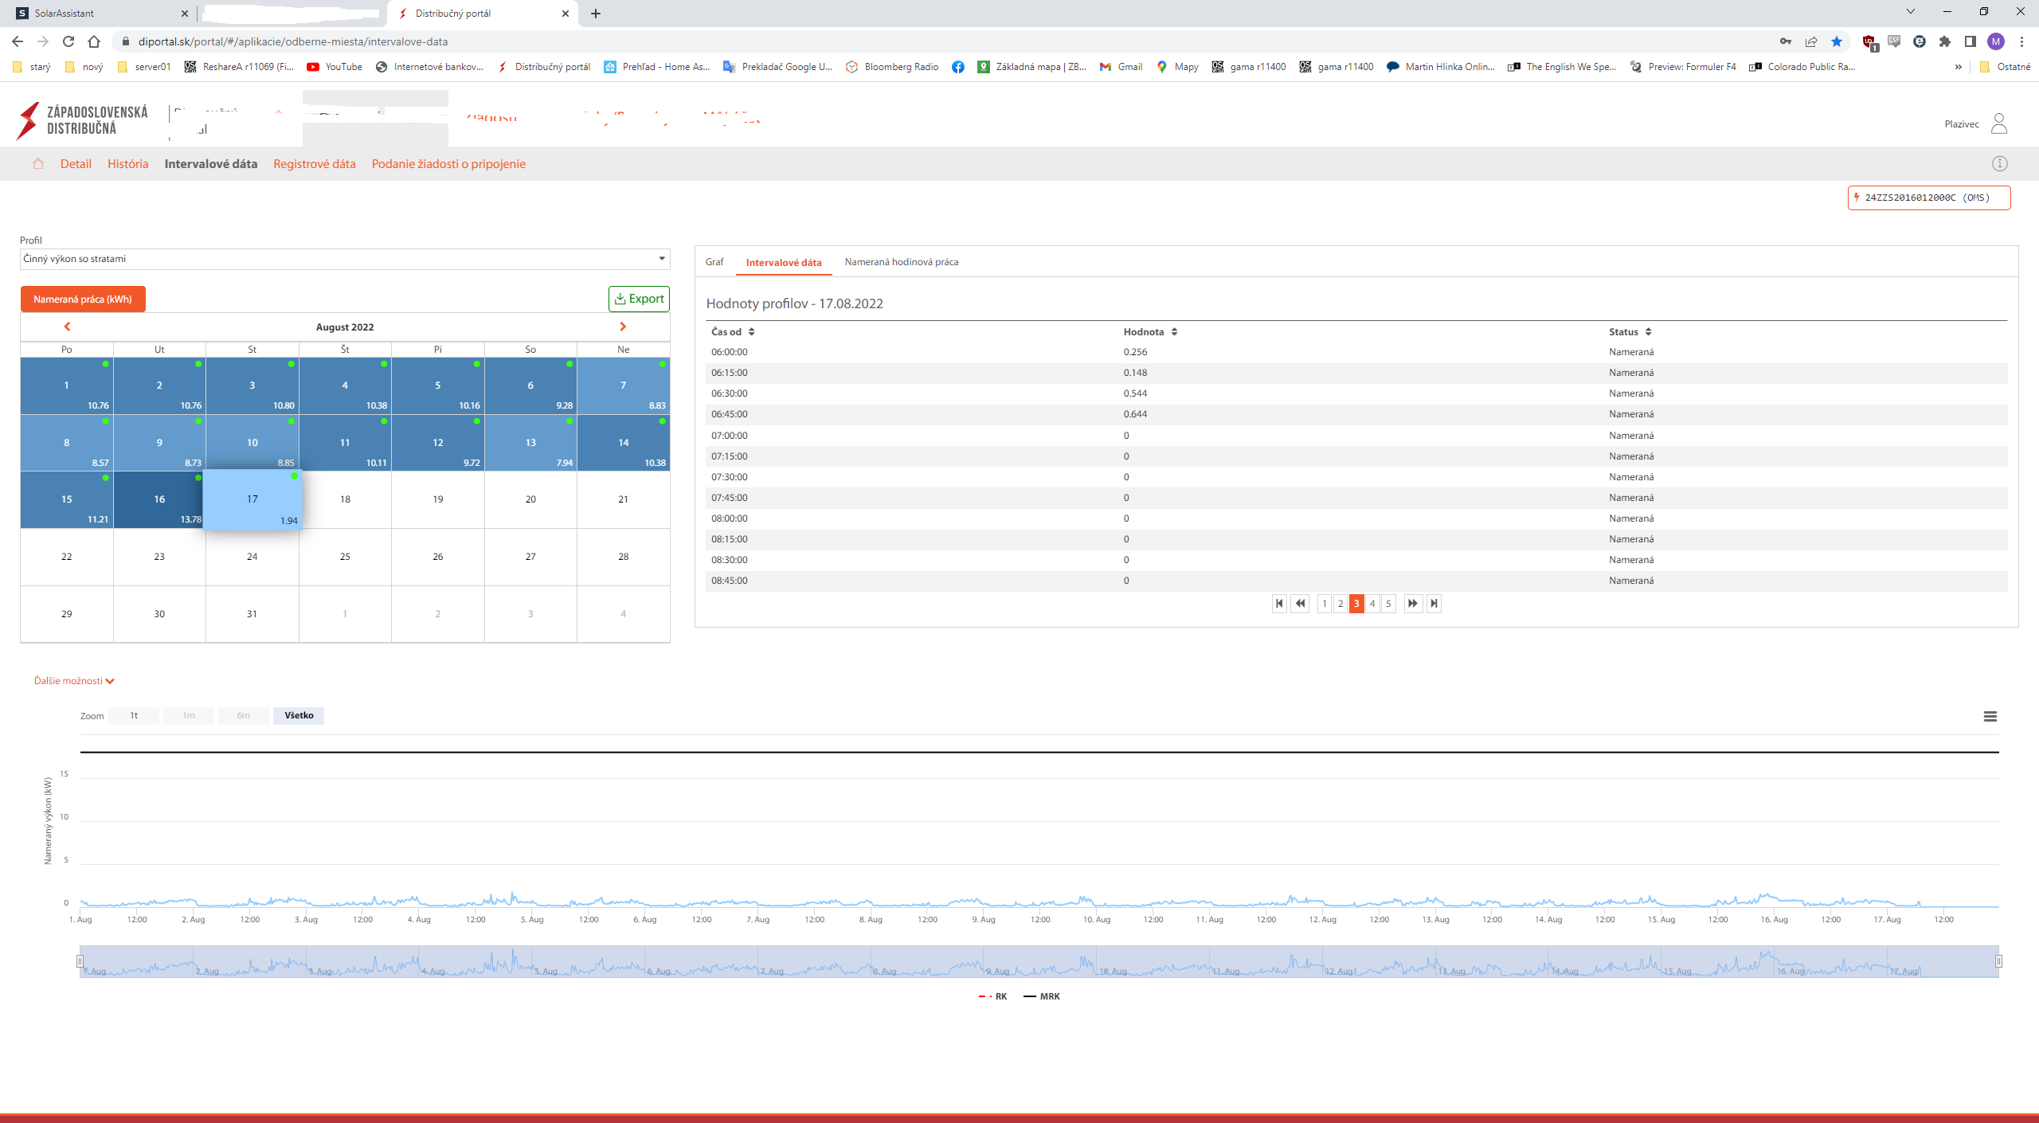
Task: Select August 1 with value 10.76
Action: pos(67,385)
